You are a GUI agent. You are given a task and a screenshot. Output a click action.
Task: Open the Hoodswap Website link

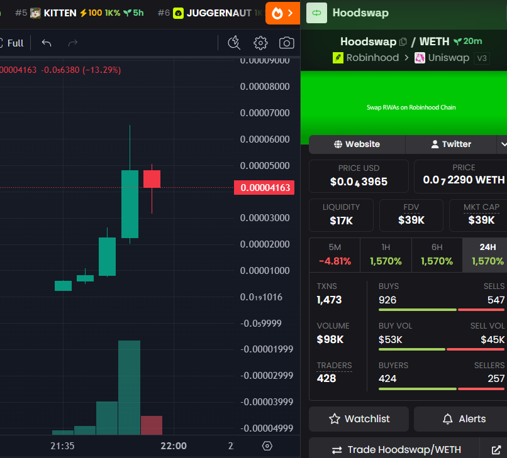pos(357,144)
